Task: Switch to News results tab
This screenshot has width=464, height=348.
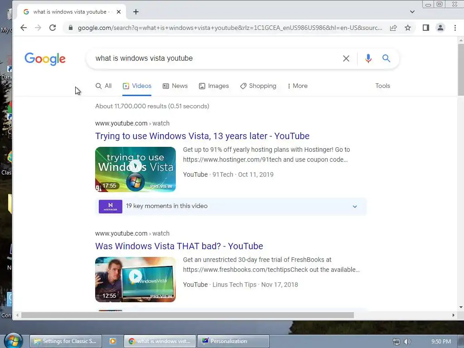Action: coord(175,86)
